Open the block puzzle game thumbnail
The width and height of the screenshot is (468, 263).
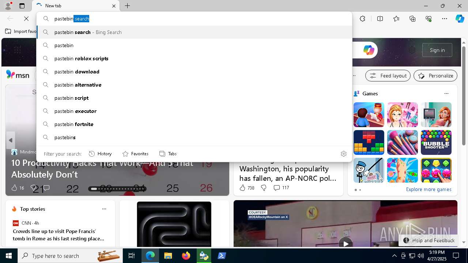click(x=369, y=142)
